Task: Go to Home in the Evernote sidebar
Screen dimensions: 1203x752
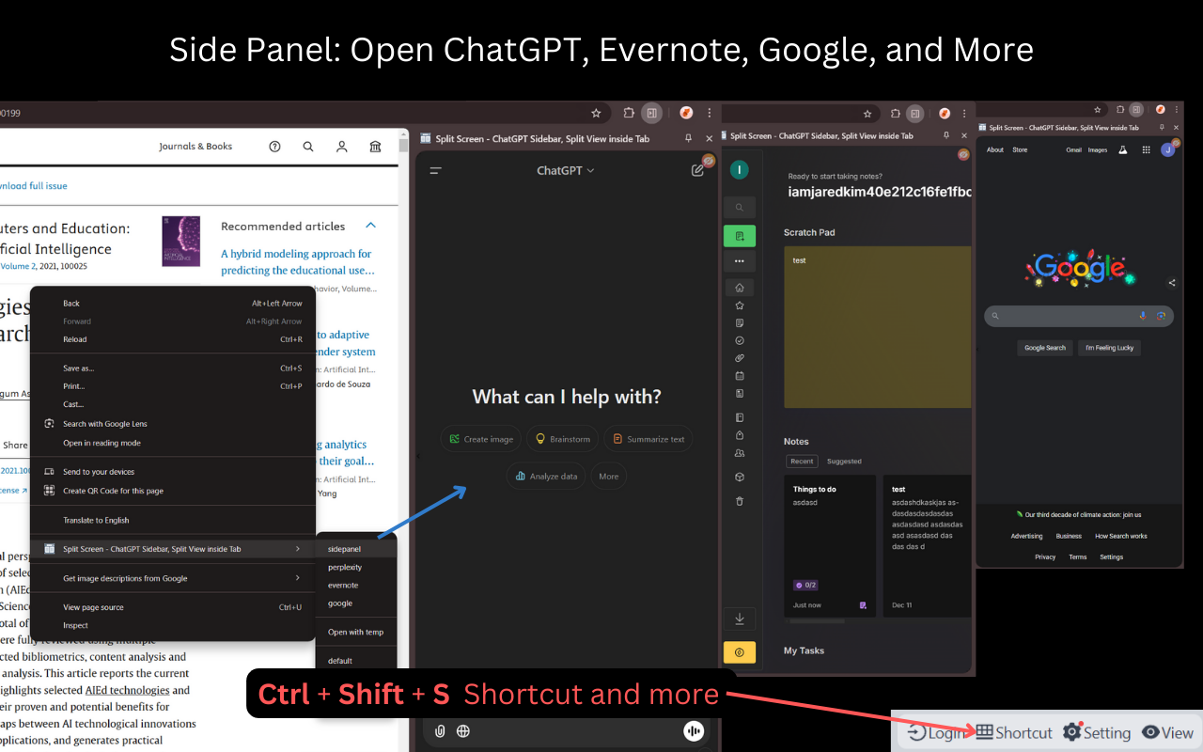Action: (740, 288)
